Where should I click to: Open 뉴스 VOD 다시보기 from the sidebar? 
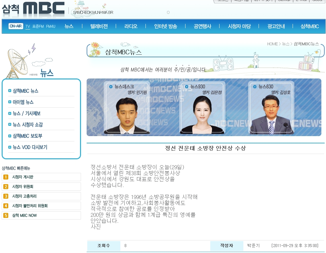pos(29,147)
